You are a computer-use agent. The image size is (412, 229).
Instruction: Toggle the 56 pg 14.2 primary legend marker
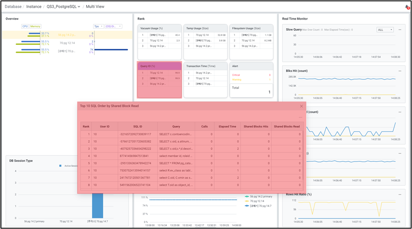pos(247,196)
